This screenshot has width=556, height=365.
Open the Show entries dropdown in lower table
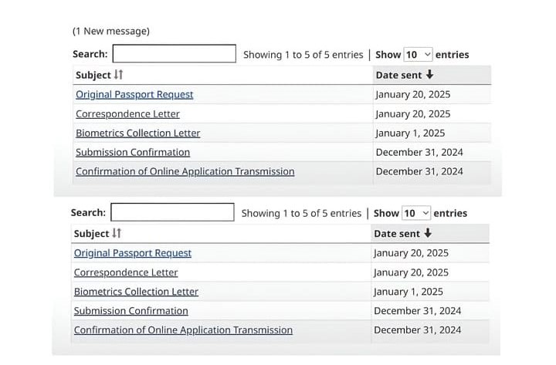pyautogui.click(x=416, y=213)
